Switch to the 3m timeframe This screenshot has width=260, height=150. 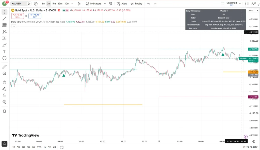point(48,4)
